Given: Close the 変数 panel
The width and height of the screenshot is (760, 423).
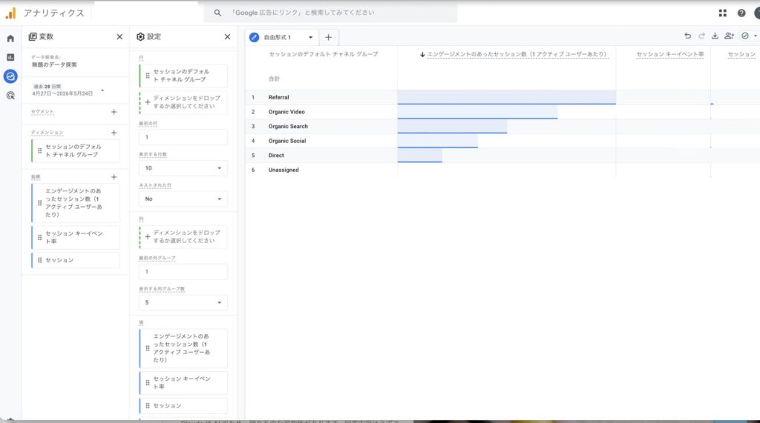Looking at the screenshot, I should click(x=119, y=37).
